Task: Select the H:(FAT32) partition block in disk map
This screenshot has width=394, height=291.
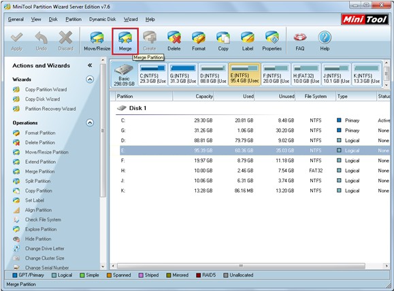Action: click(x=306, y=75)
